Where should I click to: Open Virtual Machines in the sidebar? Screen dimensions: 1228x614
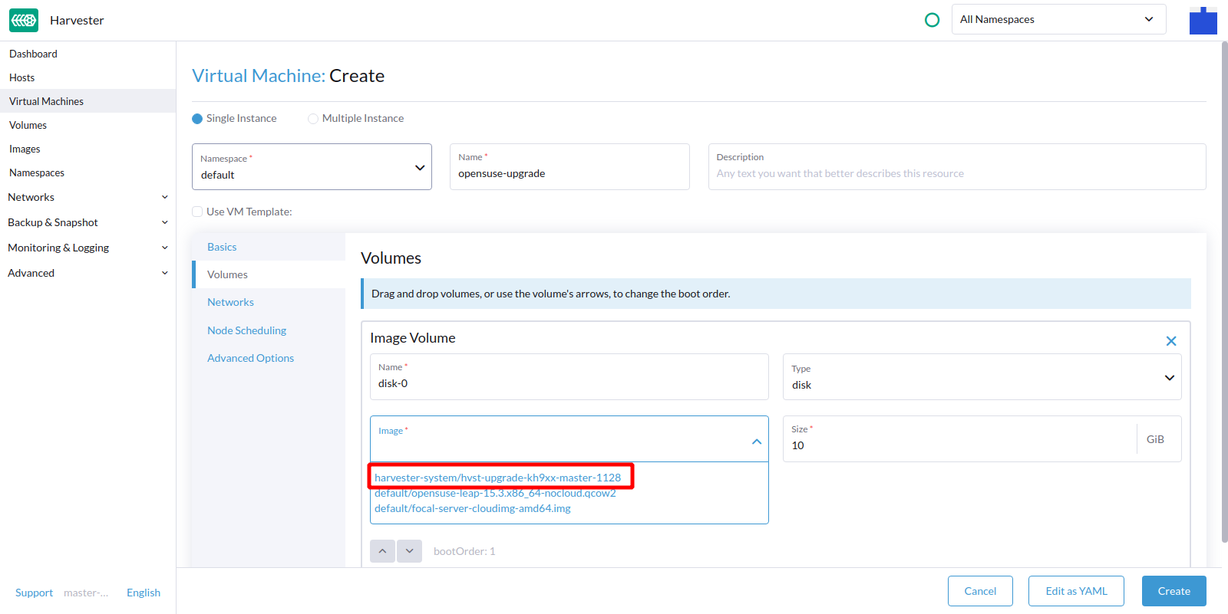click(87, 101)
